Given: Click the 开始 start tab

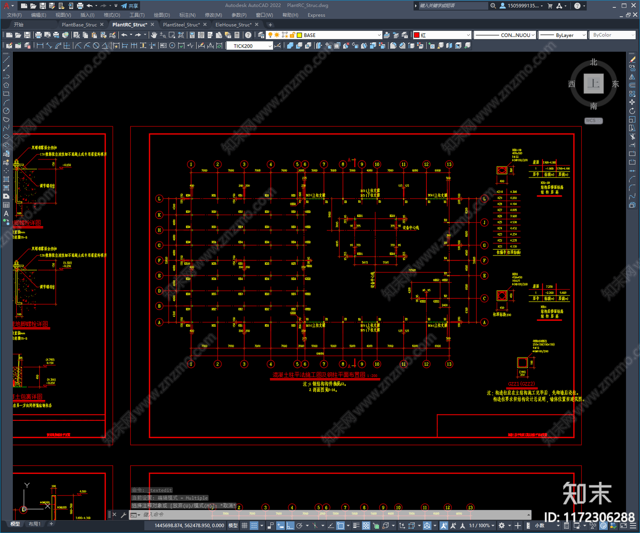Looking at the screenshot, I should (x=19, y=25).
